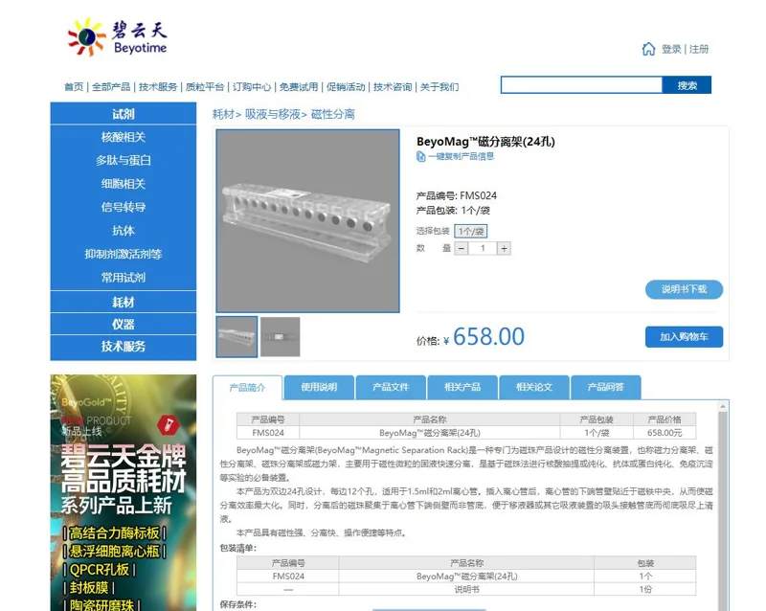The height and width of the screenshot is (611, 766).
Task: Select 细胞相关 in the sidebar
Action: pos(124,184)
